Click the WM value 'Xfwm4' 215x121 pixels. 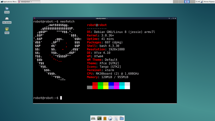click(99, 56)
